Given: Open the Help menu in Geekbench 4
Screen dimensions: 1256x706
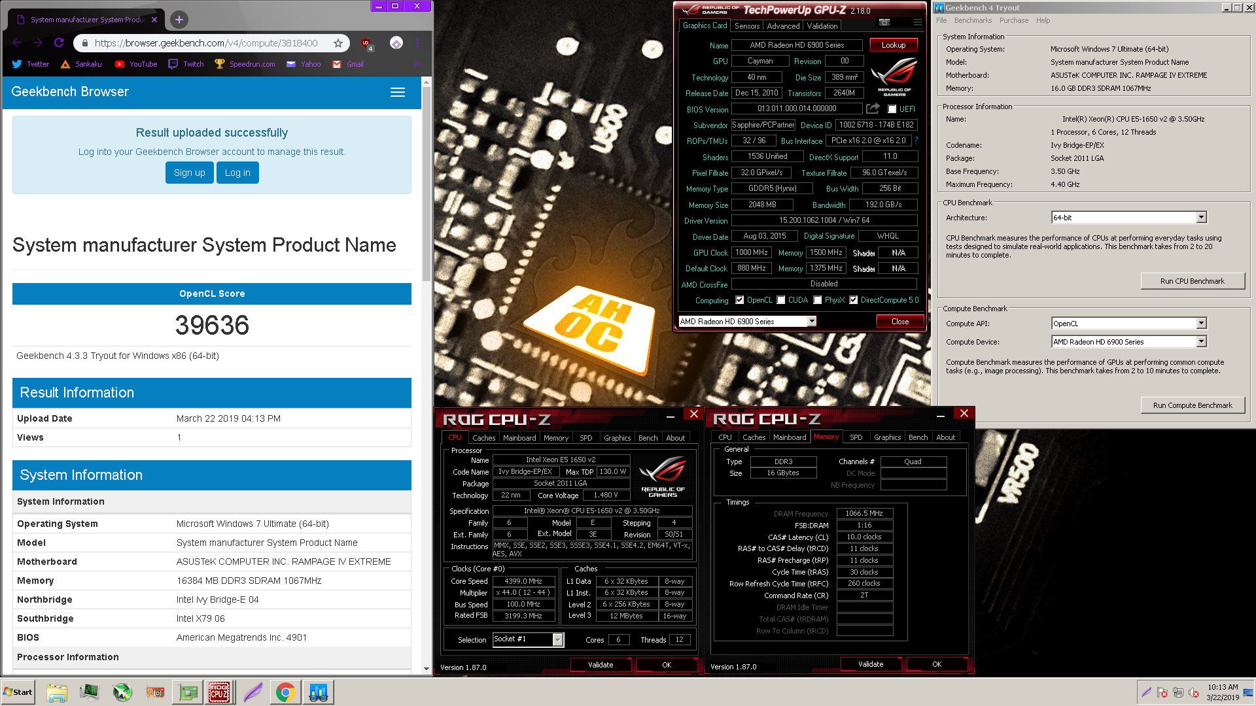Looking at the screenshot, I should click(x=1043, y=20).
